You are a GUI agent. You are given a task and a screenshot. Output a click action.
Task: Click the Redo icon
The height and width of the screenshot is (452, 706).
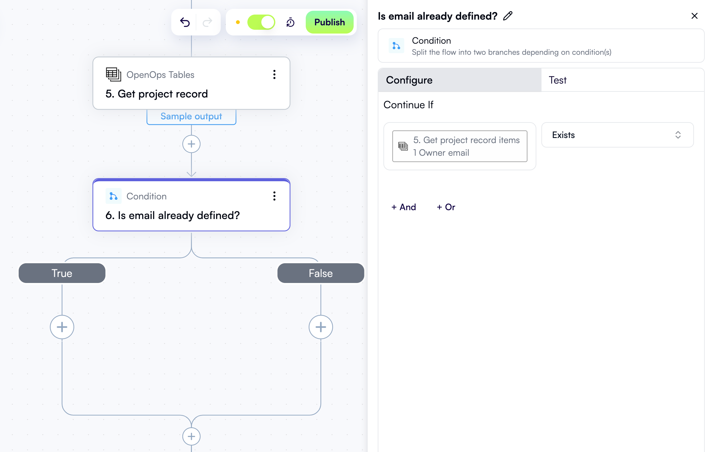click(207, 22)
